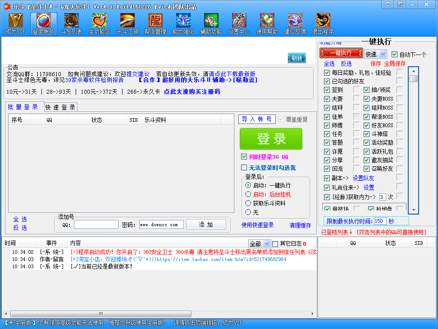Open the 主功能区 main functions area

click(99, 23)
